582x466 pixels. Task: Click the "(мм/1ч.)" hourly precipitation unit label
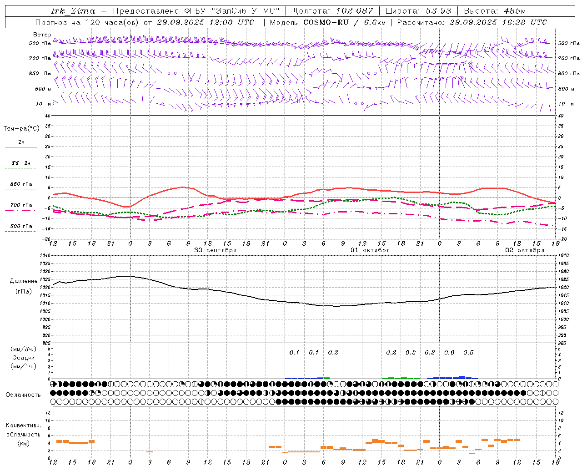pyautogui.click(x=23, y=366)
